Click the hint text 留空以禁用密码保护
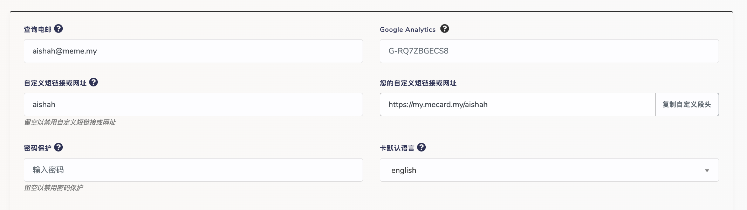 tap(53, 188)
